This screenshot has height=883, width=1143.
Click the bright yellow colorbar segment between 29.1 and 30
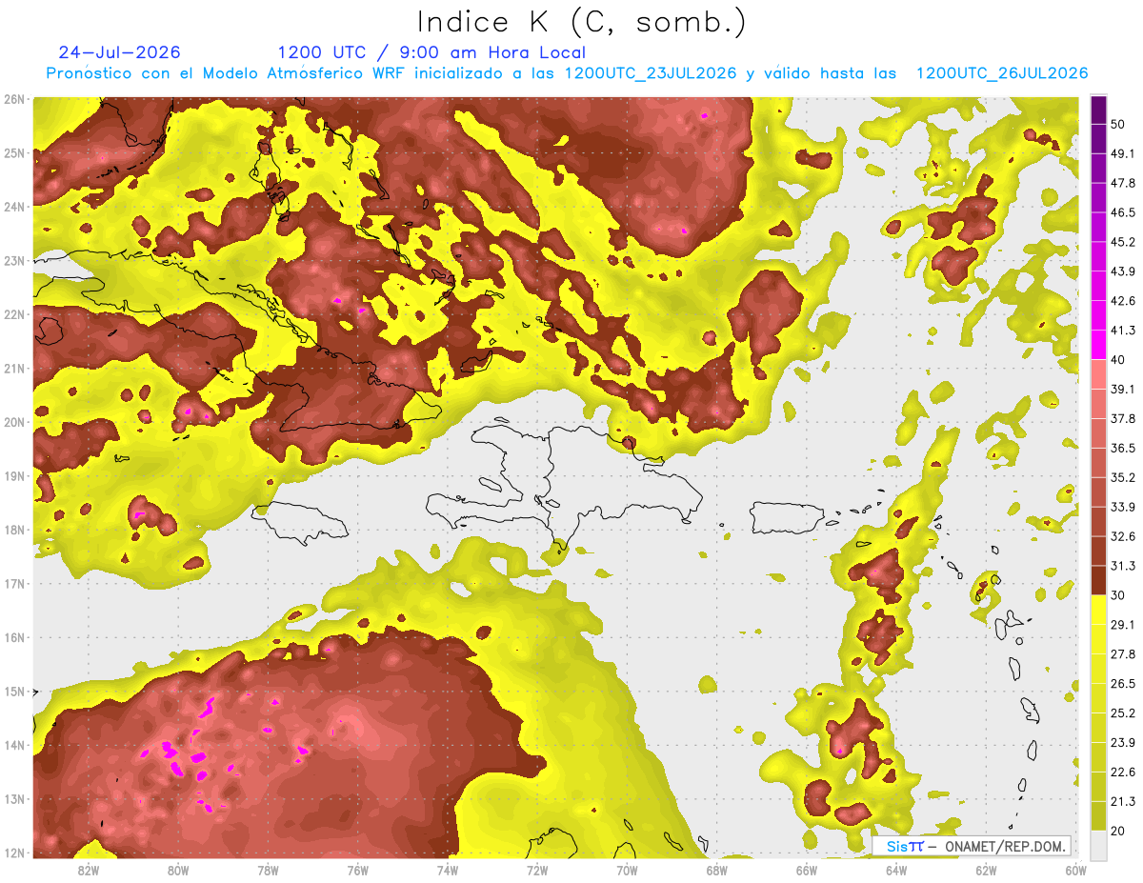tap(1098, 610)
